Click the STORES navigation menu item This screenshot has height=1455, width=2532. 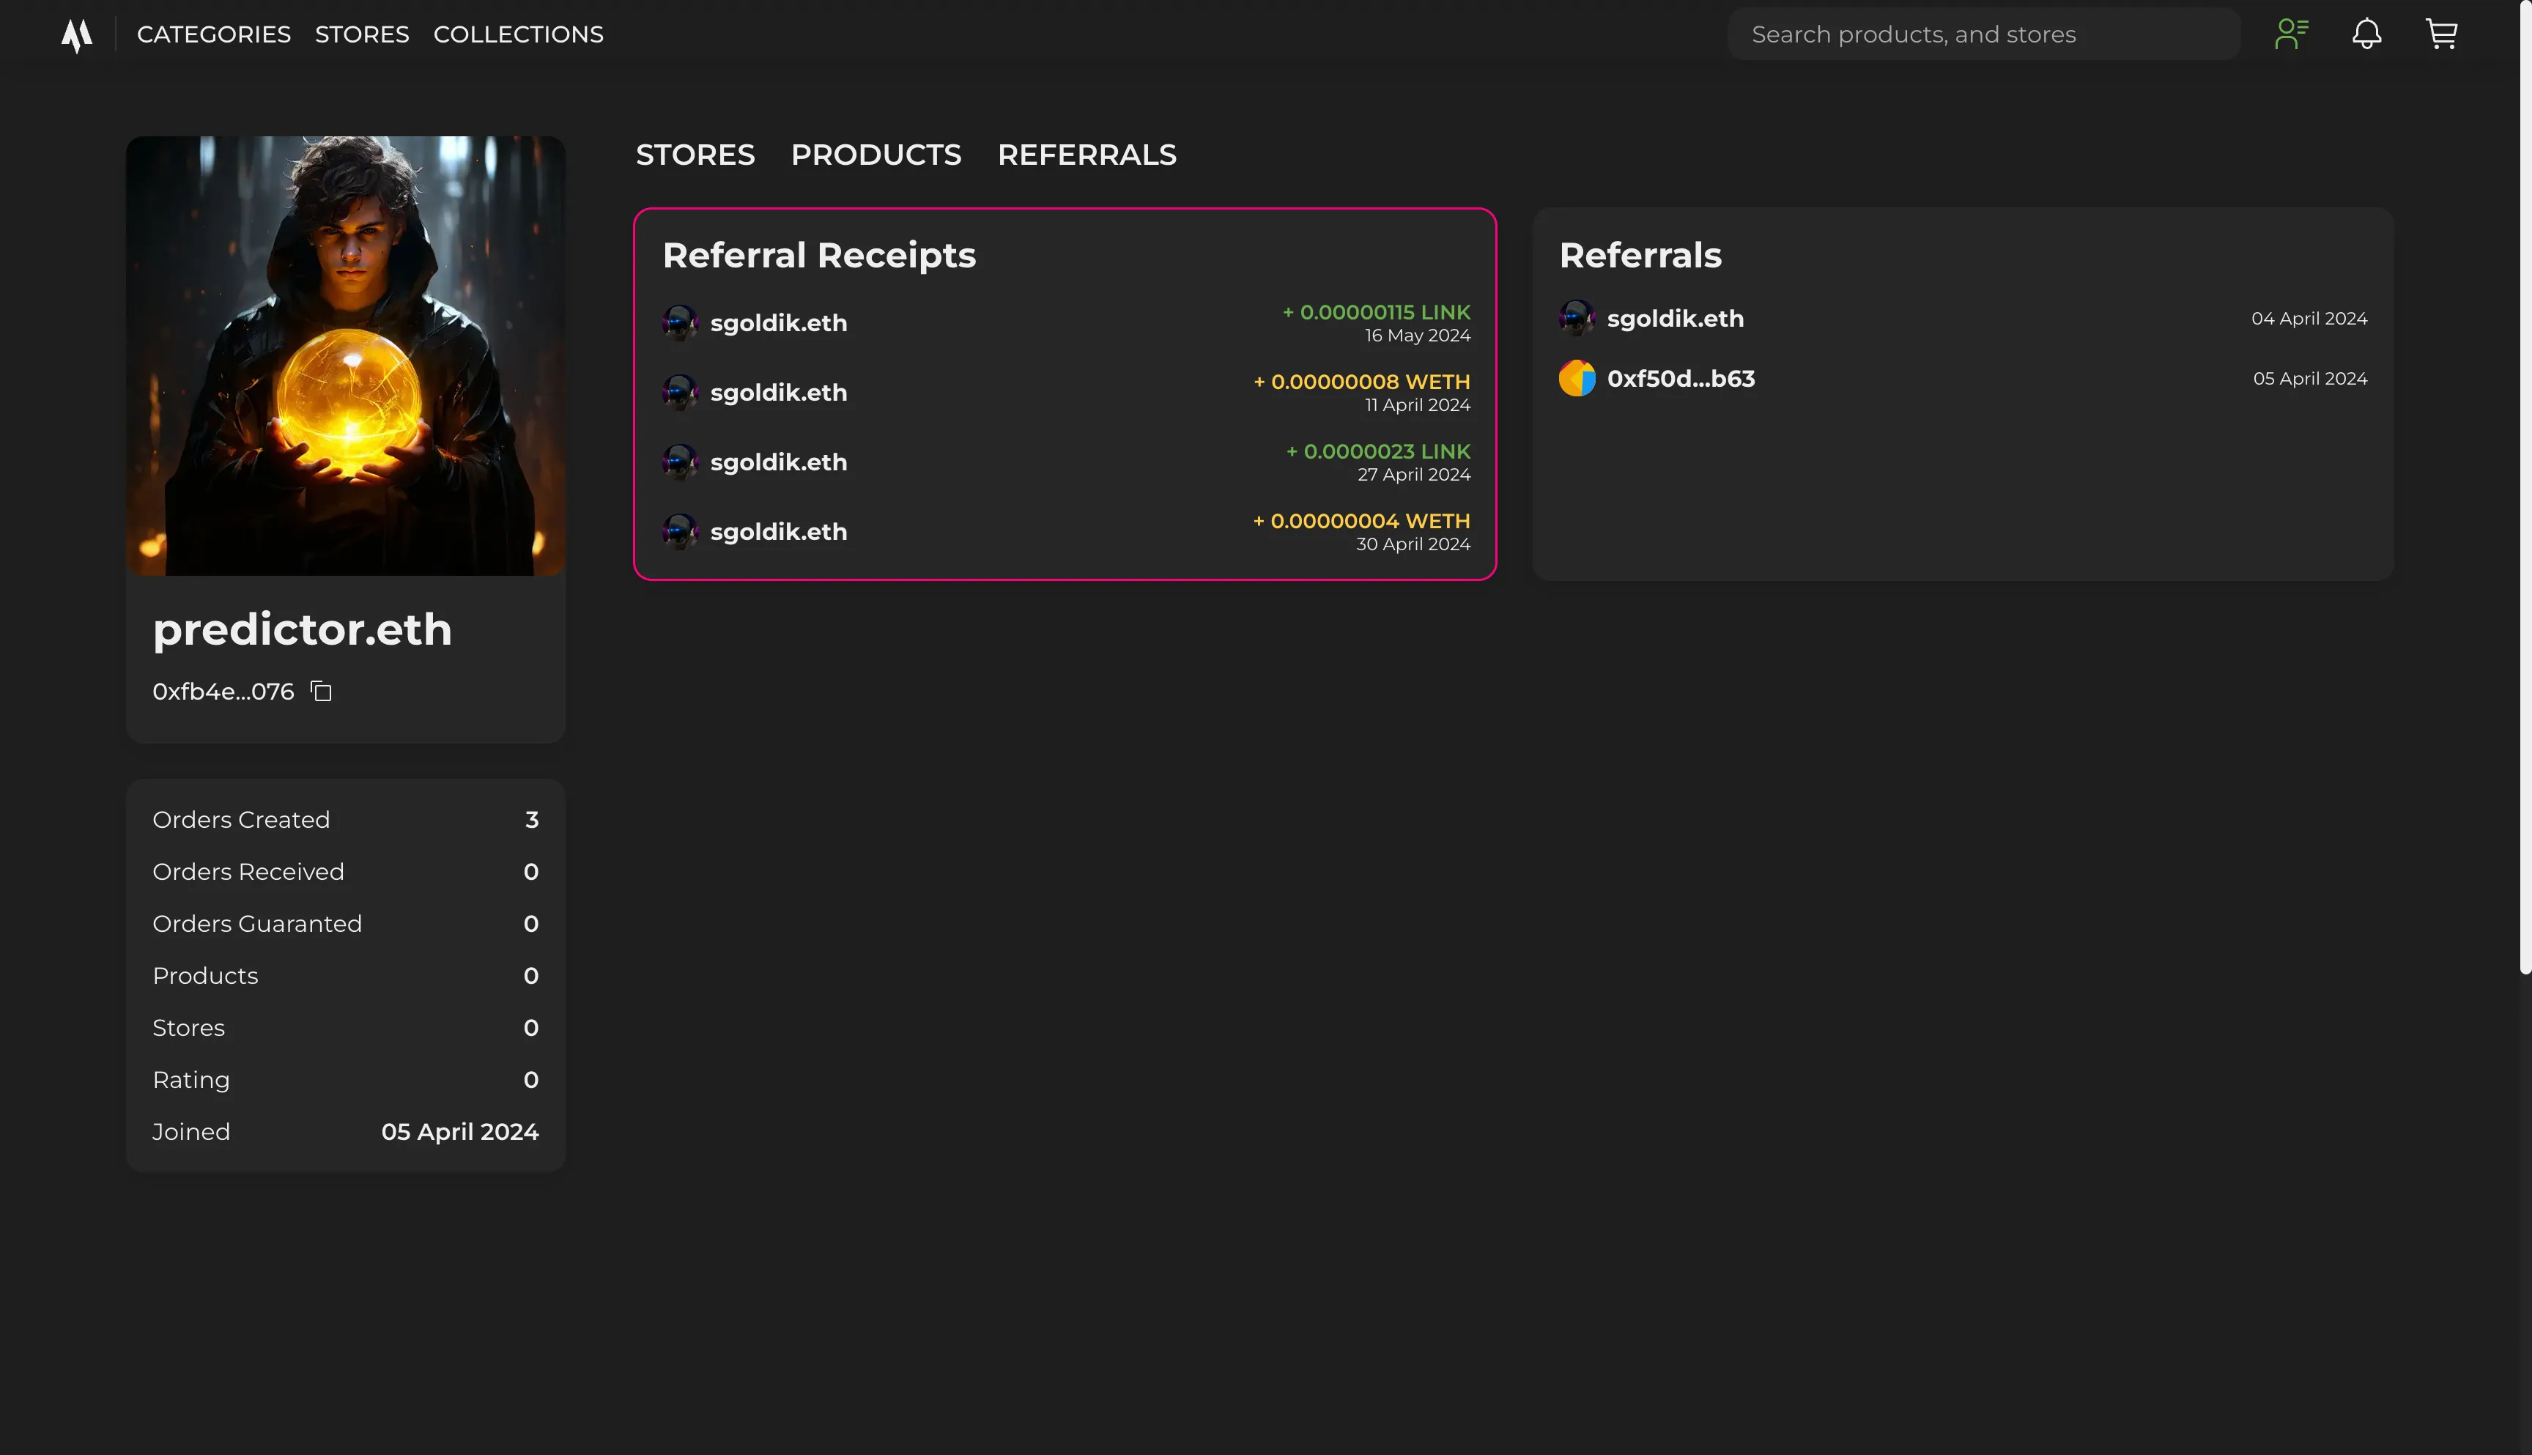tap(363, 33)
